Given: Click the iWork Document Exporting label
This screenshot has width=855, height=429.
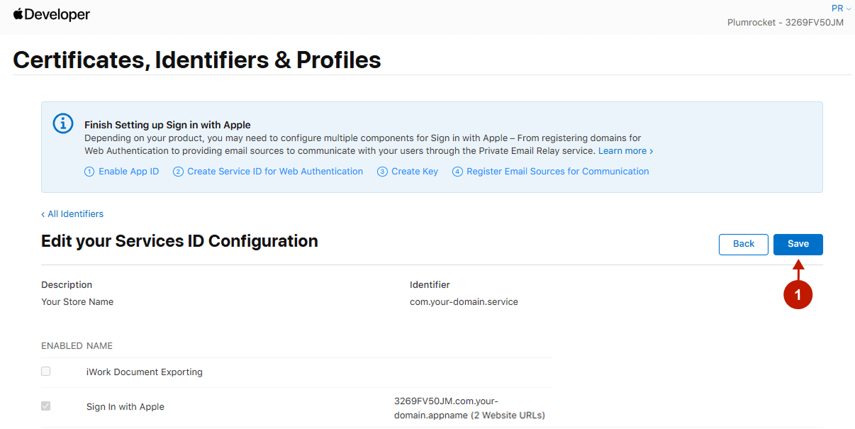Looking at the screenshot, I should (x=145, y=372).
